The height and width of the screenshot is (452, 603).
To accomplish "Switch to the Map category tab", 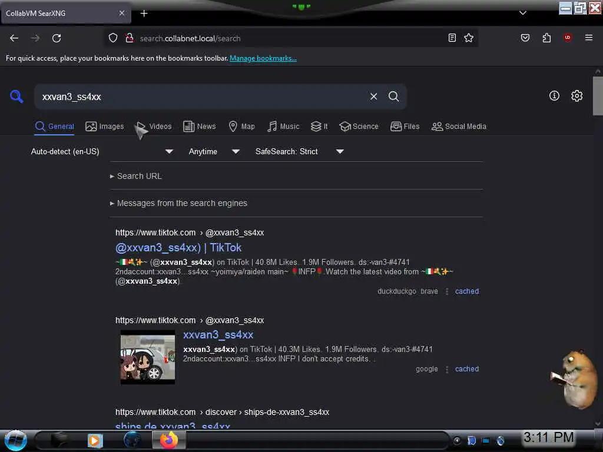I will pyautogui.click(x=241, y=127).
